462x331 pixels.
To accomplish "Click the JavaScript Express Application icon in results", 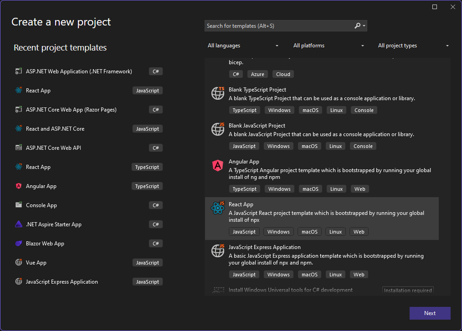I will [218, 250].
